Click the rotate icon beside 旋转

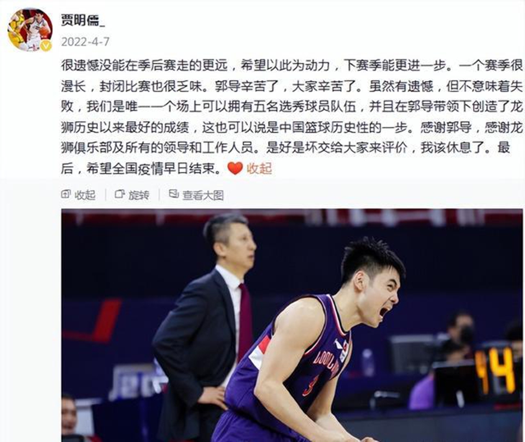(x=120, y=194)
